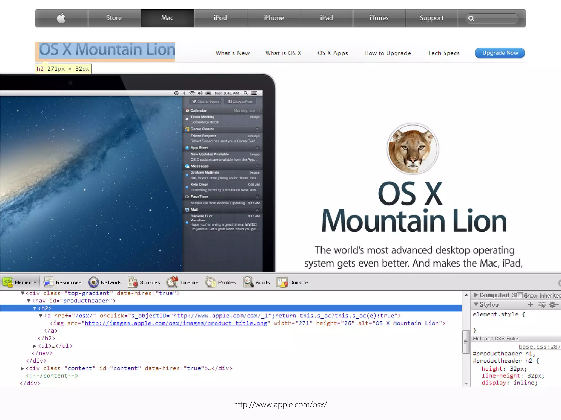
Task: Open the Tech Specs link
Action: (x=443, y=53)
